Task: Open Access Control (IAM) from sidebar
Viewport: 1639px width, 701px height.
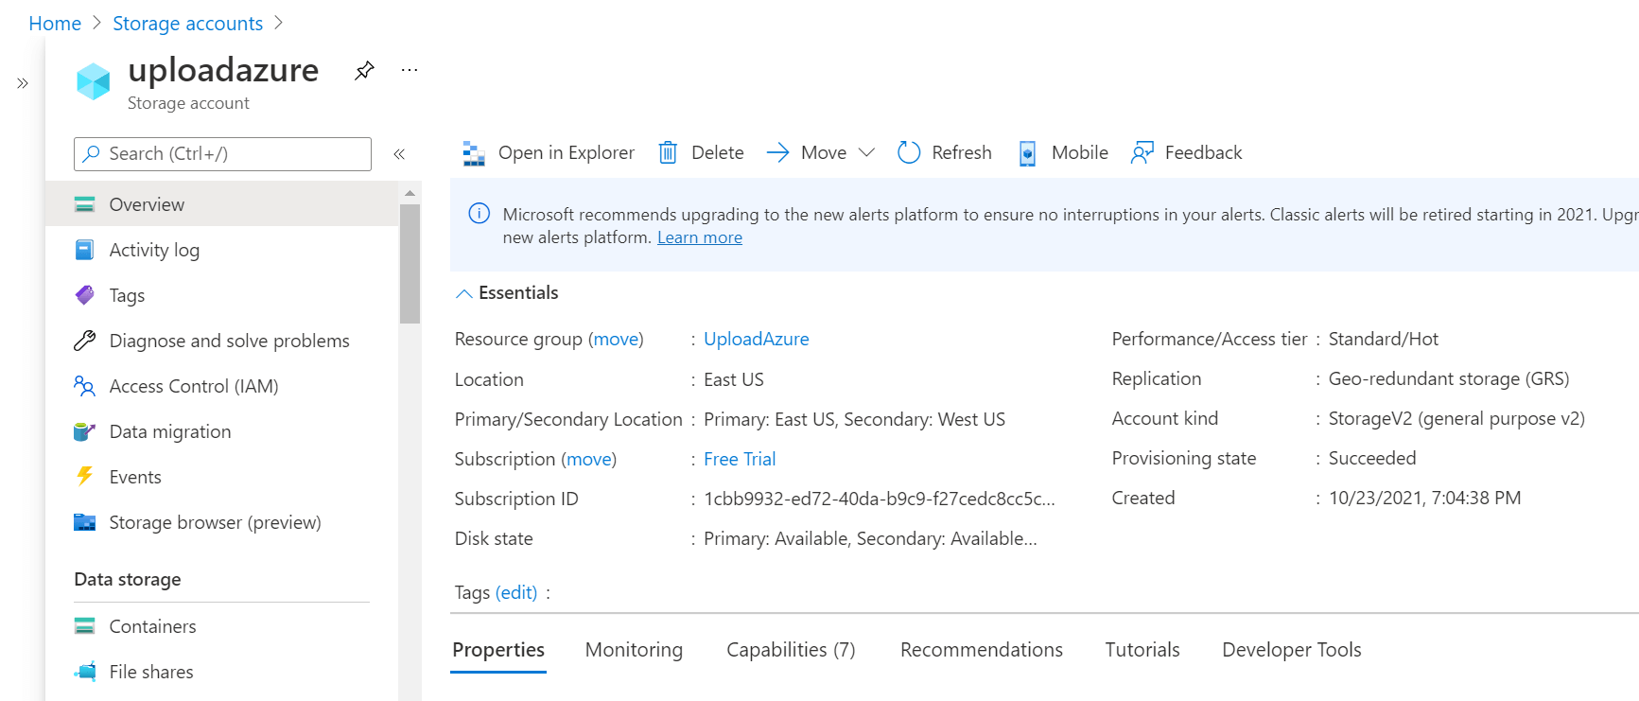Action: click(x=193, y=386)
